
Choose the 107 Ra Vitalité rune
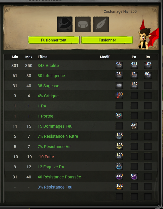[x=148, y=65]
